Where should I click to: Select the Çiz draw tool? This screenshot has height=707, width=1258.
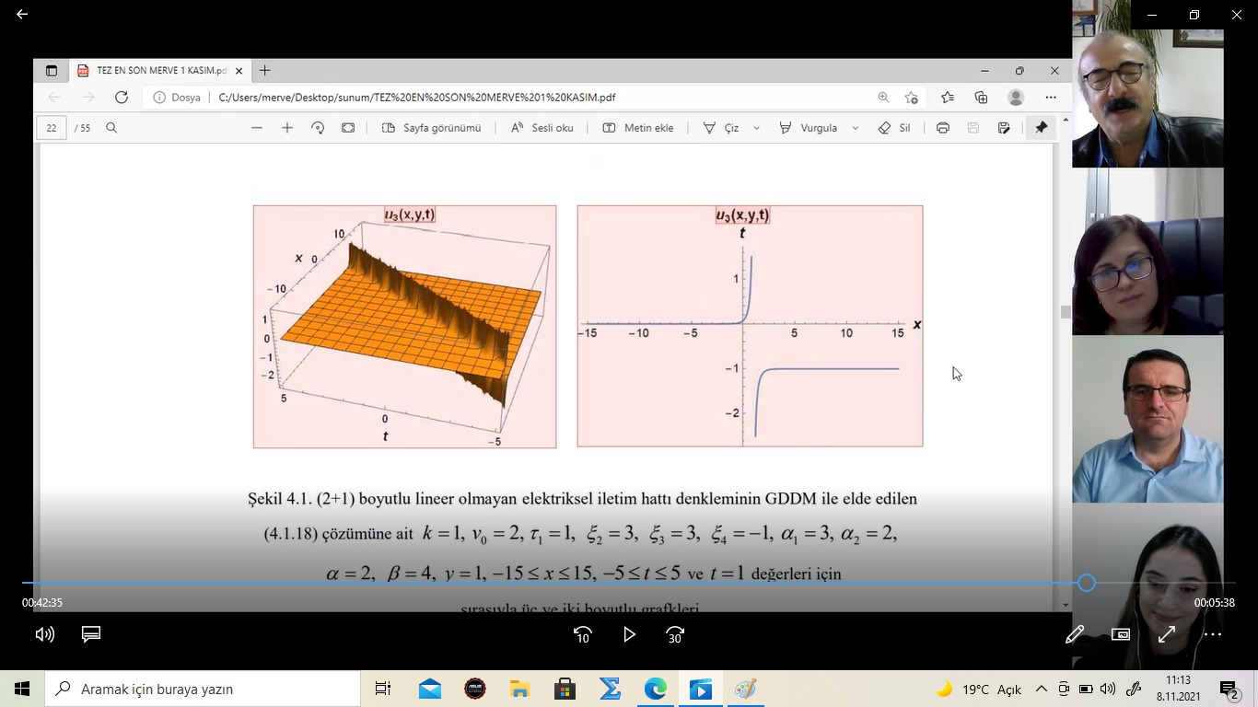pyautogui.click(x=721, y=128)
